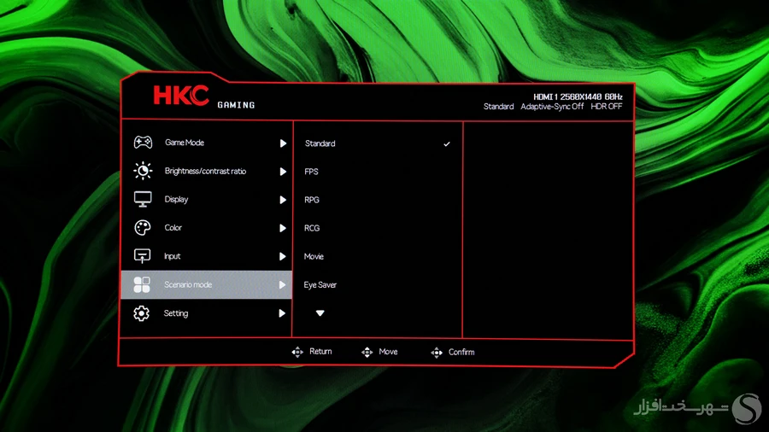Click the HDMI1 2560X1440 60Hz status text
The width and height of the screenshot is (769, 432).
click(x=578, y=97)
